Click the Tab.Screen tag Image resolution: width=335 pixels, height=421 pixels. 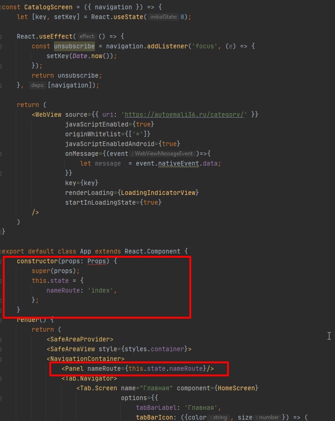97,388
